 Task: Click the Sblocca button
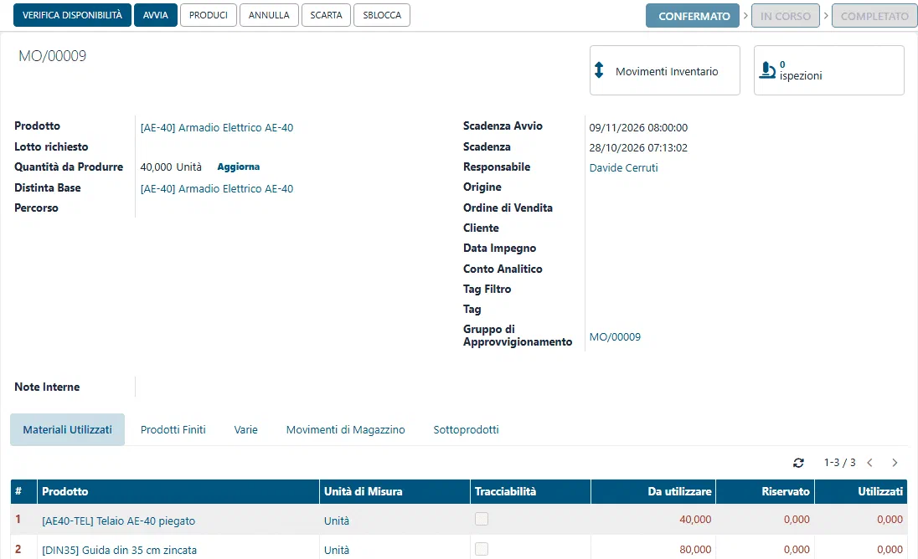click(382, 15)
